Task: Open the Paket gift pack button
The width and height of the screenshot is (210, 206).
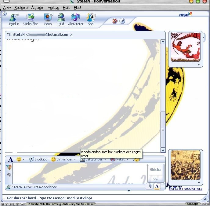Action: (x=118, y=160)
